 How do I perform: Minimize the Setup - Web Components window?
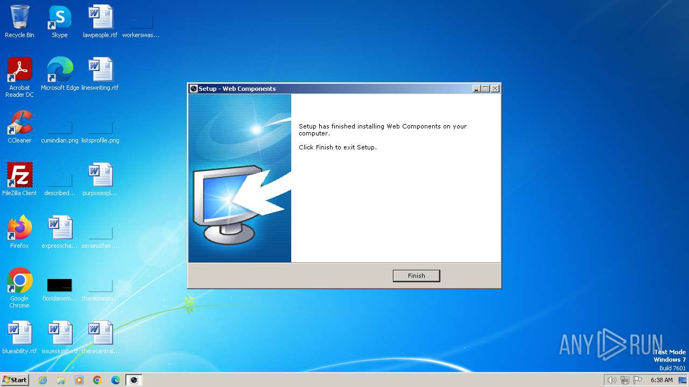pos(476,89)
